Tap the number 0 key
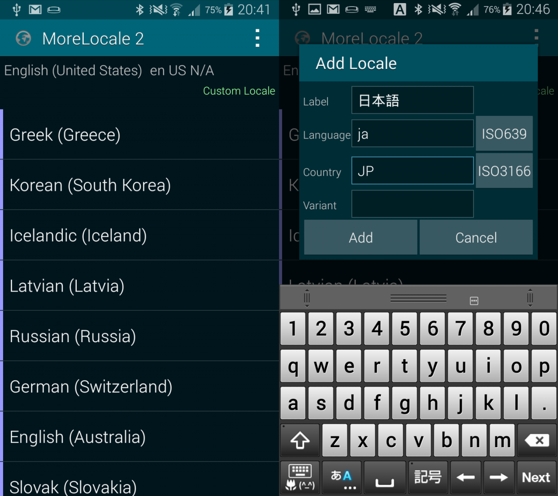The image size is (558, 496). 544,328
